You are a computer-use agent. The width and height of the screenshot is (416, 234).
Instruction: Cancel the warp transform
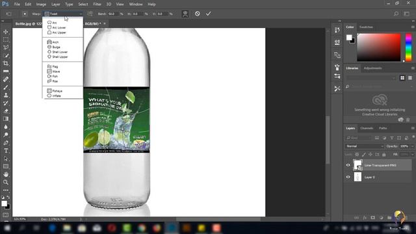(198, 14)
